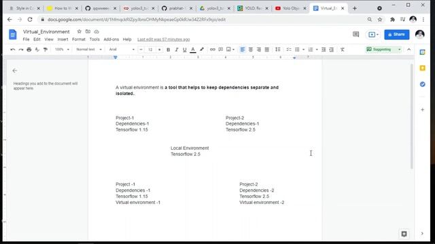Viewport: 435px width, 244px height.
Task: Open the Add-ons menu
Action: (x=111, y=39)
